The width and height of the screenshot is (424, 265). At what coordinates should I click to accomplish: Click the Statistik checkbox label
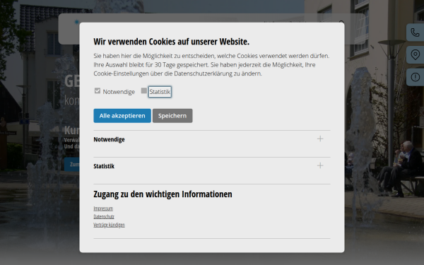[160, 92]
